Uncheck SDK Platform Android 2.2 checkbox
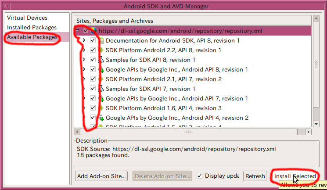 coord(93,50)
